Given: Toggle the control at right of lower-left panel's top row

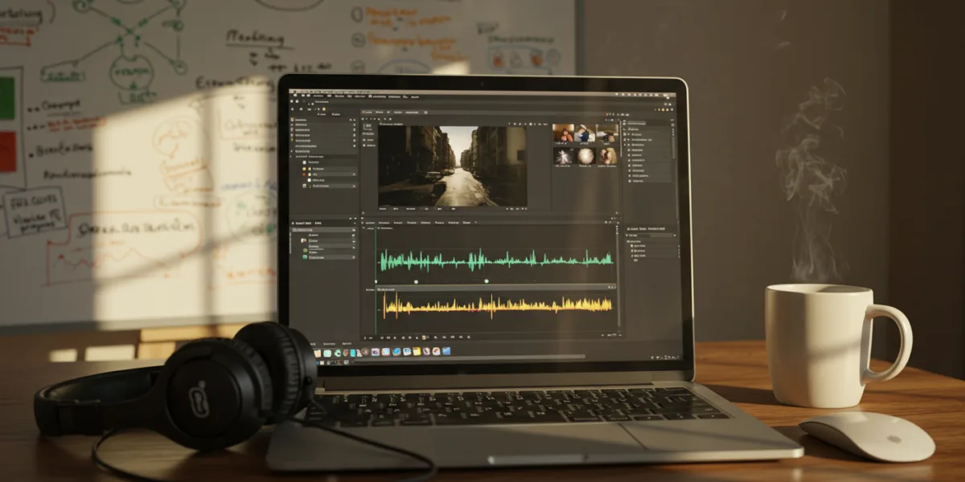Looking at the screenshot, I should coord(354,231).
